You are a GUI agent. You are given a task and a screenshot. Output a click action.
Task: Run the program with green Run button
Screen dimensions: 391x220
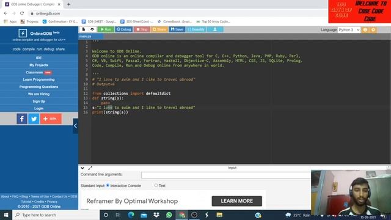(106, 29)
